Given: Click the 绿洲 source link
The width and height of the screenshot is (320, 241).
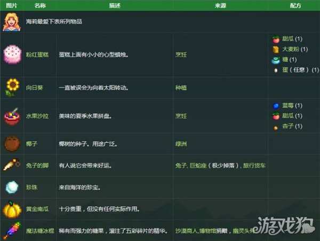Looking at the screenshot, I should 181,144.
